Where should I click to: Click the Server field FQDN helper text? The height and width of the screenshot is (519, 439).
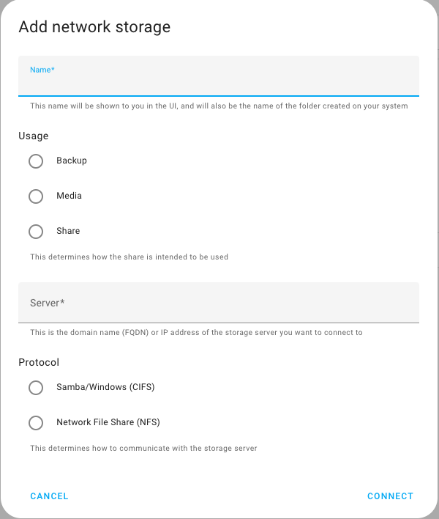click(x=196, y=333)
